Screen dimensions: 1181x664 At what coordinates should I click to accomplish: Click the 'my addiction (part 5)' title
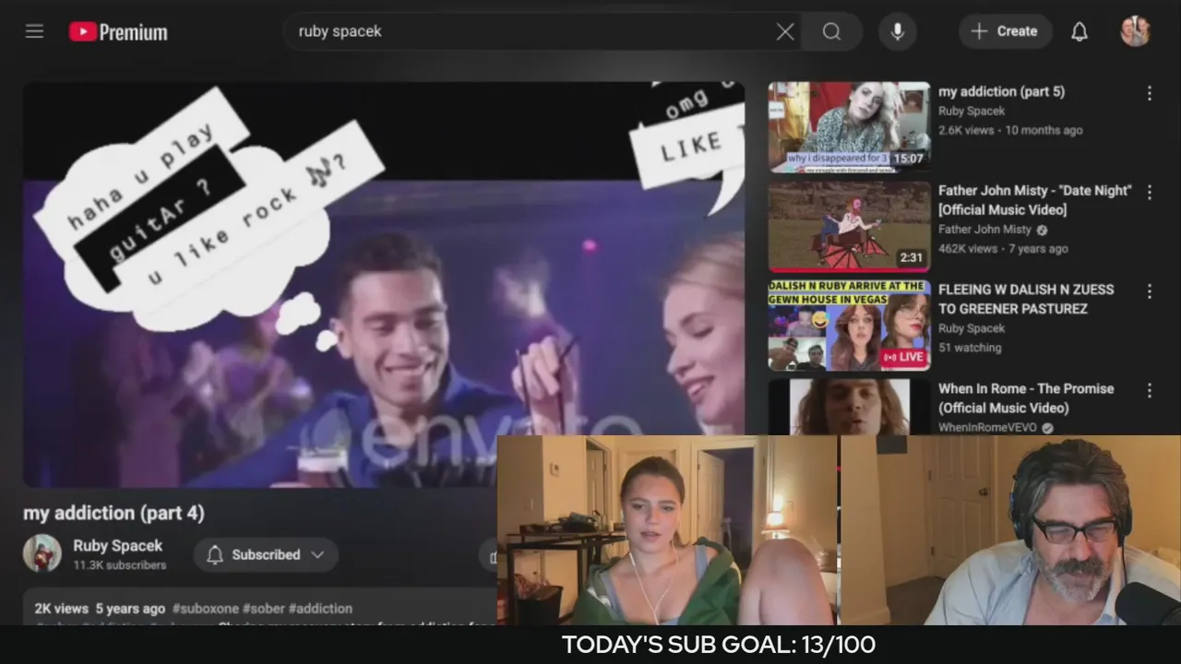click(1001, 91)
